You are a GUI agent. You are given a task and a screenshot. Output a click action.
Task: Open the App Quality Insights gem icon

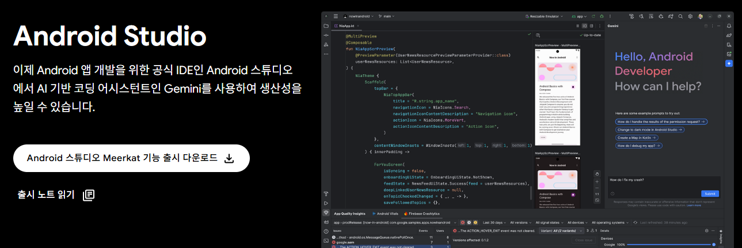click(x=326, y=212)
